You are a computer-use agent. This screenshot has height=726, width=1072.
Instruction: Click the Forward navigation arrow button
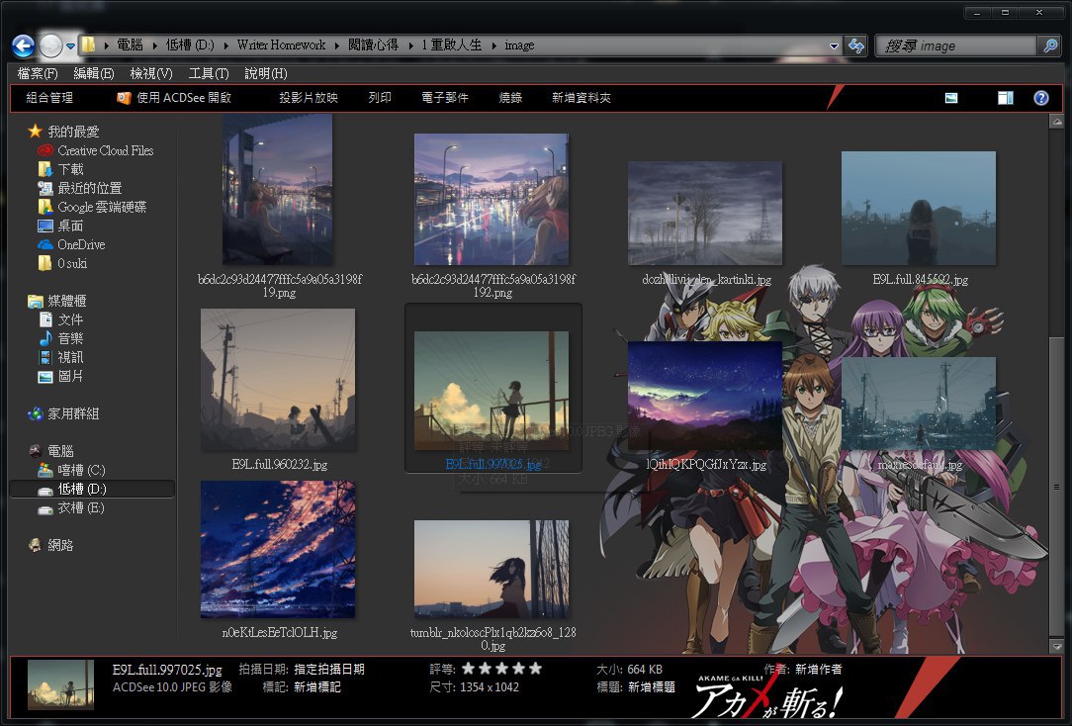51,45
